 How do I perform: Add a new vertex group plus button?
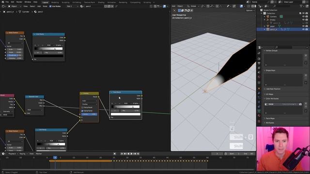306,56
